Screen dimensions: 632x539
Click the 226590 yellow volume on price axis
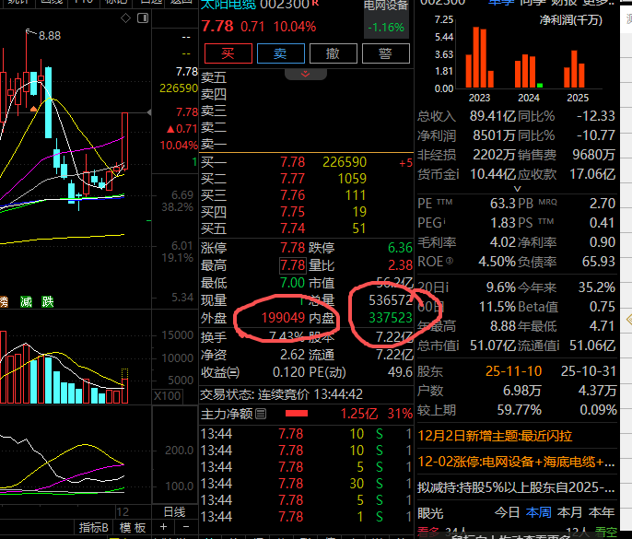(x=179, y=88)
